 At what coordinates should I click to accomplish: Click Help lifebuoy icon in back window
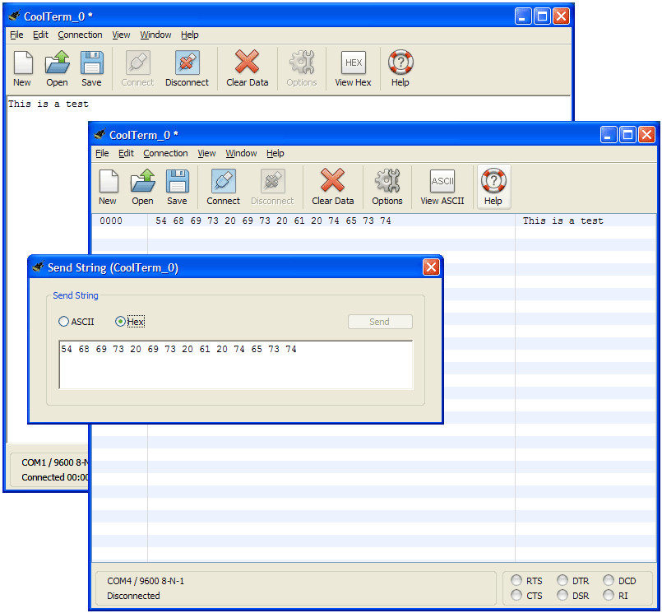[400, 62]
